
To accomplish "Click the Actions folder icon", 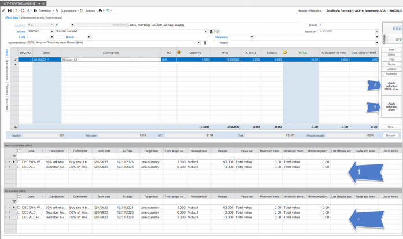I will pos(82,10).
